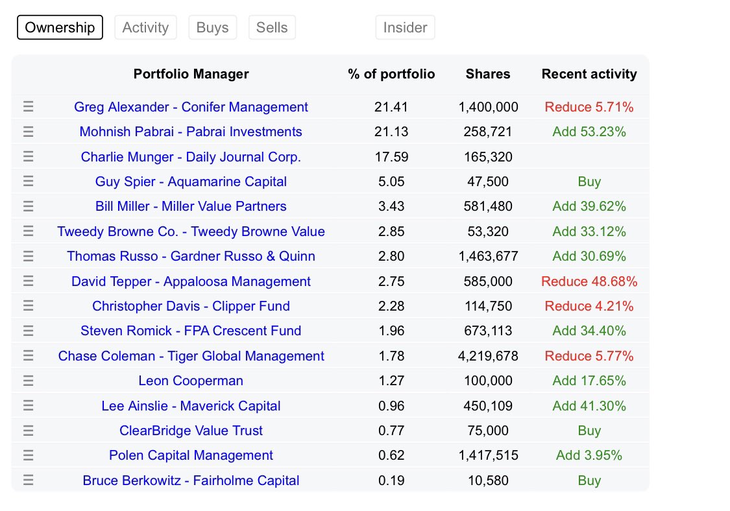Open the menu icon for Lee Ainslie row
730x511 pixels.
[29, 405]
